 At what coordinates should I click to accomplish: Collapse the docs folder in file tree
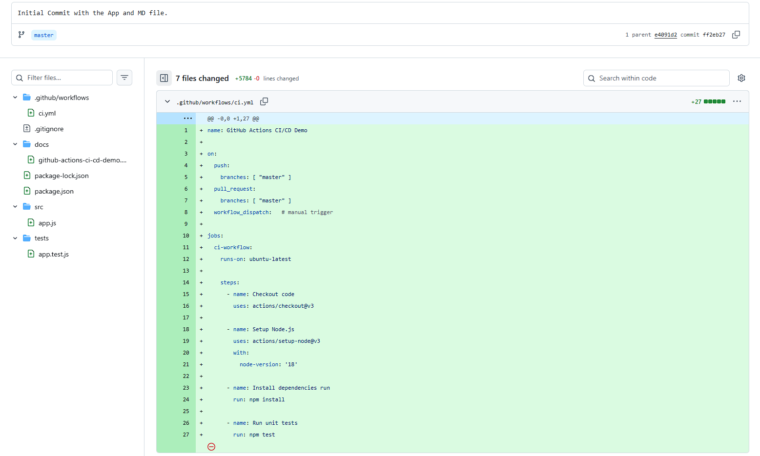click(15, 144)
